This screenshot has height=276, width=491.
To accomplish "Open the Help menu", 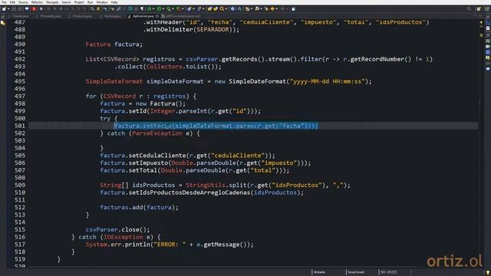I will pyautogui.click(x=114, y=2).
